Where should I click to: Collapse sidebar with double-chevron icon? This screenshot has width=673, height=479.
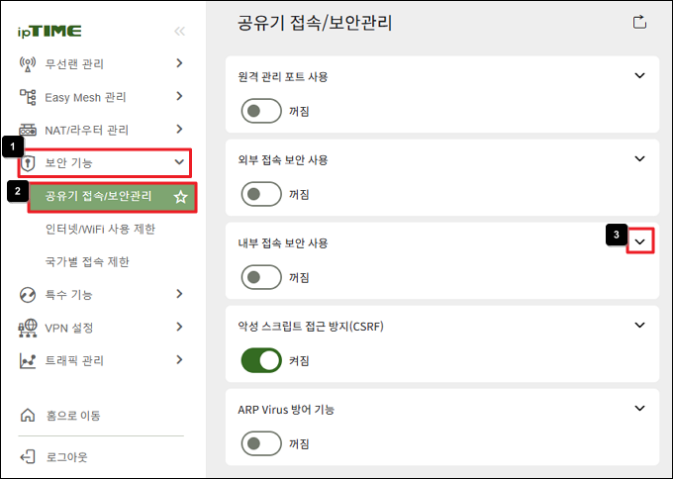coord(179,31)
